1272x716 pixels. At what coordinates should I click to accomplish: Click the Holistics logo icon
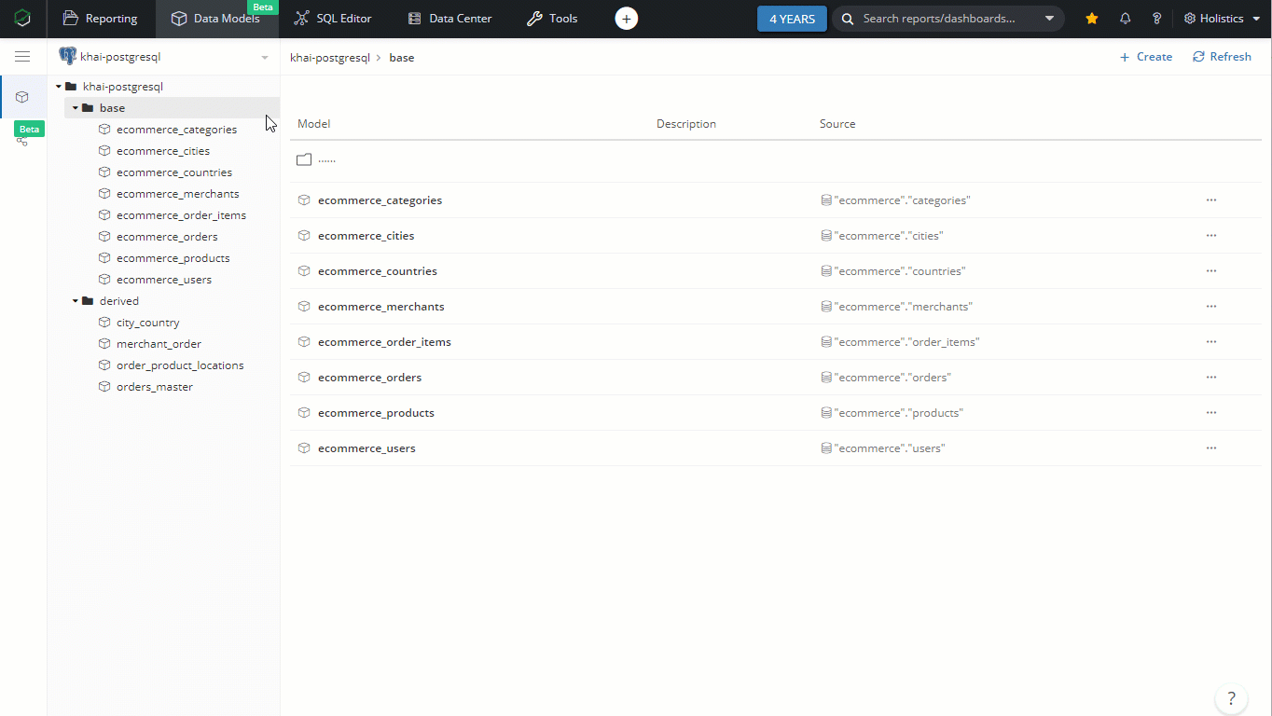click(x=22, y=18)
